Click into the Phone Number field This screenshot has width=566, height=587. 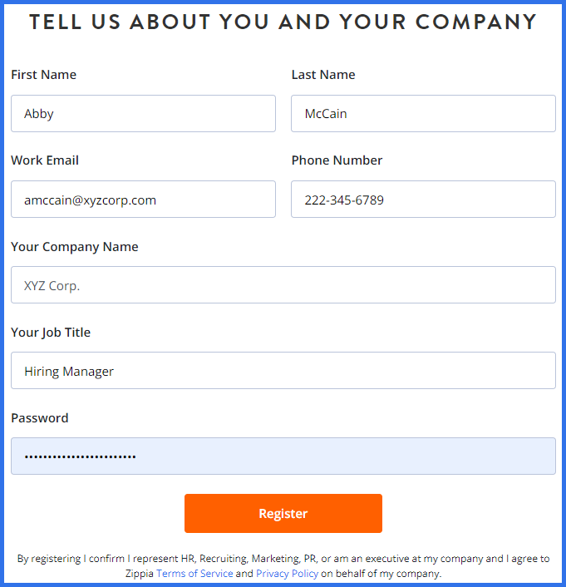point(423,200)
